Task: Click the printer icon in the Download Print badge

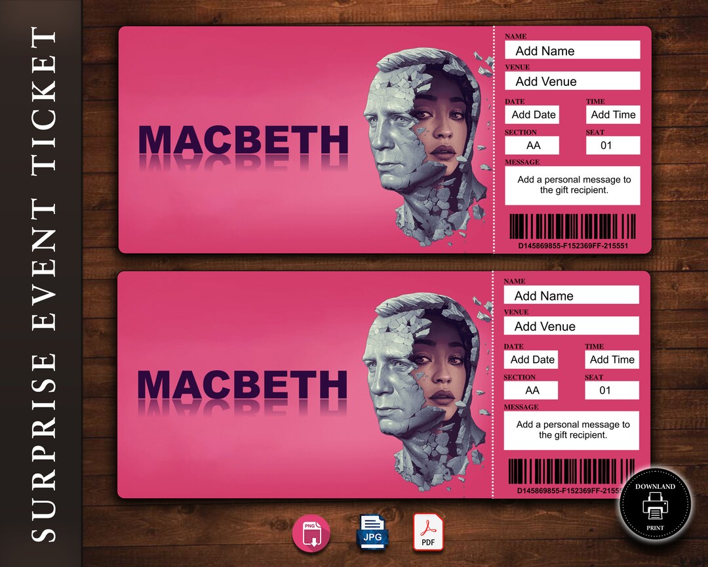Action: tap(656, 505)
